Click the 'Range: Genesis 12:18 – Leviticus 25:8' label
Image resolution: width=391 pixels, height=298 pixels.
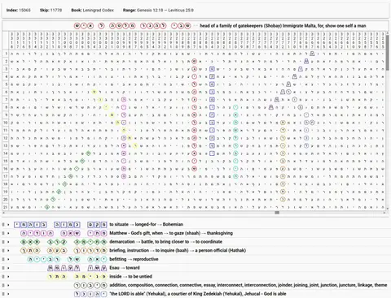click(158, 11)
